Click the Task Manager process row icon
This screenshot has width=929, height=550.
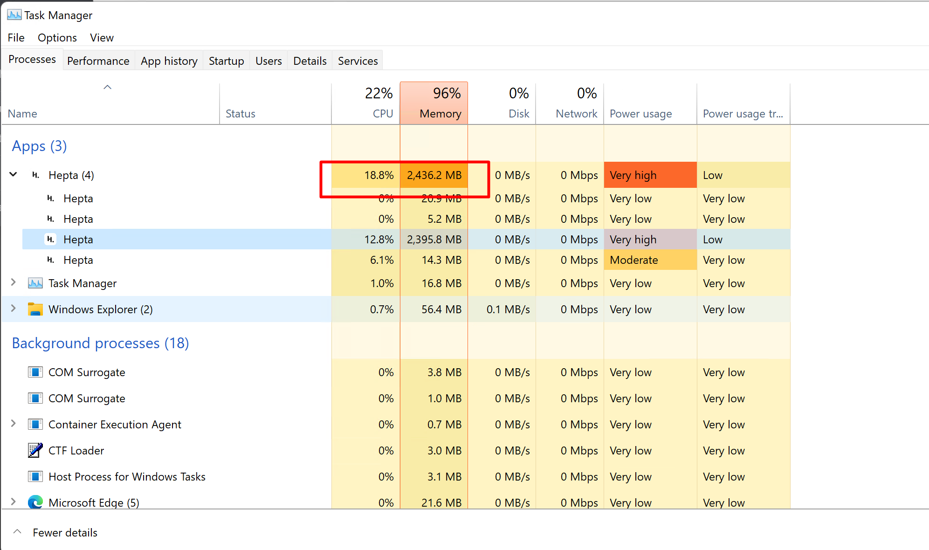pos(35,283)
